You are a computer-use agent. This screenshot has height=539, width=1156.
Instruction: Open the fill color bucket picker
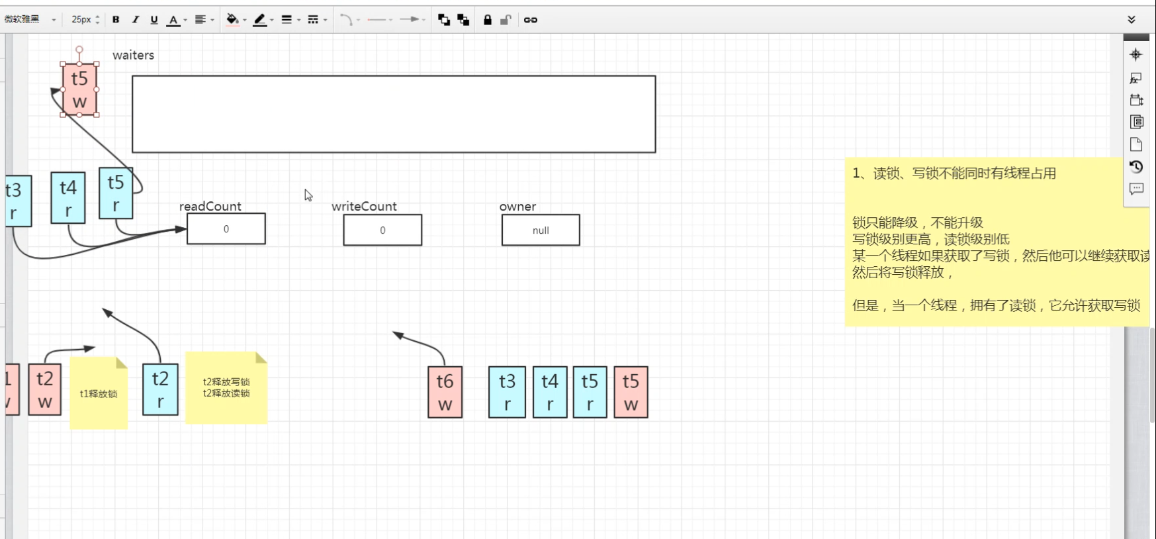pos(236,20)
